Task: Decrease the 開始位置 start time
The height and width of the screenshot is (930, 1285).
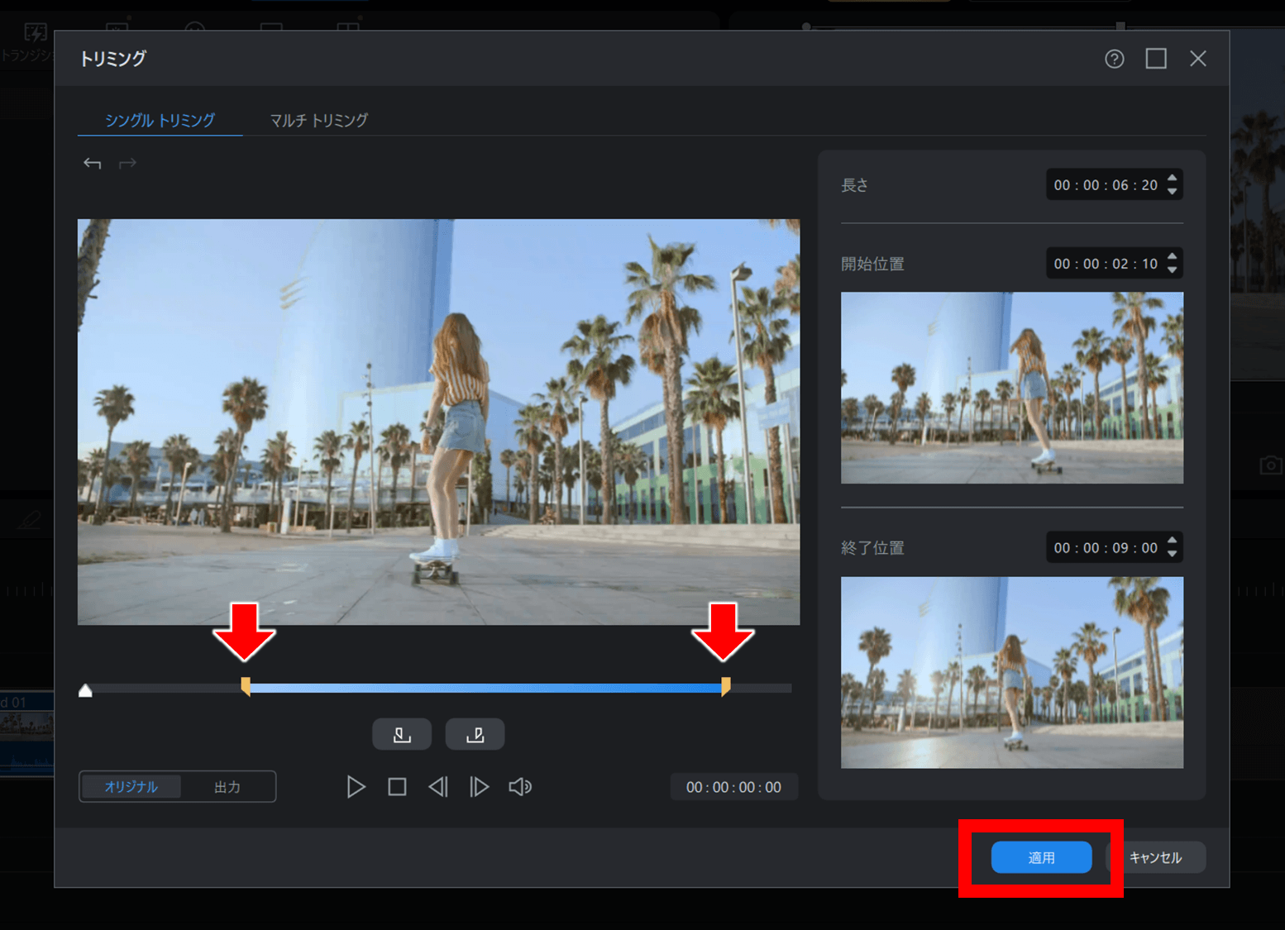Action: pyautogui.click(x=1172, y=270)
